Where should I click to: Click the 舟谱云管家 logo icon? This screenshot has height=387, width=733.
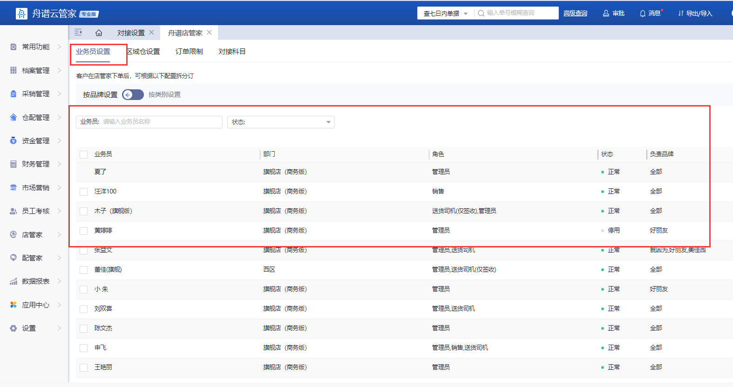tap(21, 13)
